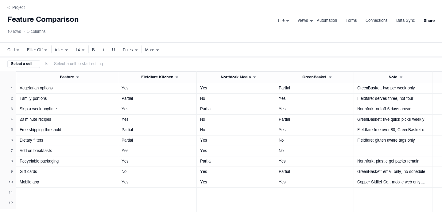Open the Rules dropdown
Screen dimensions: 442x212
[130, 50]
